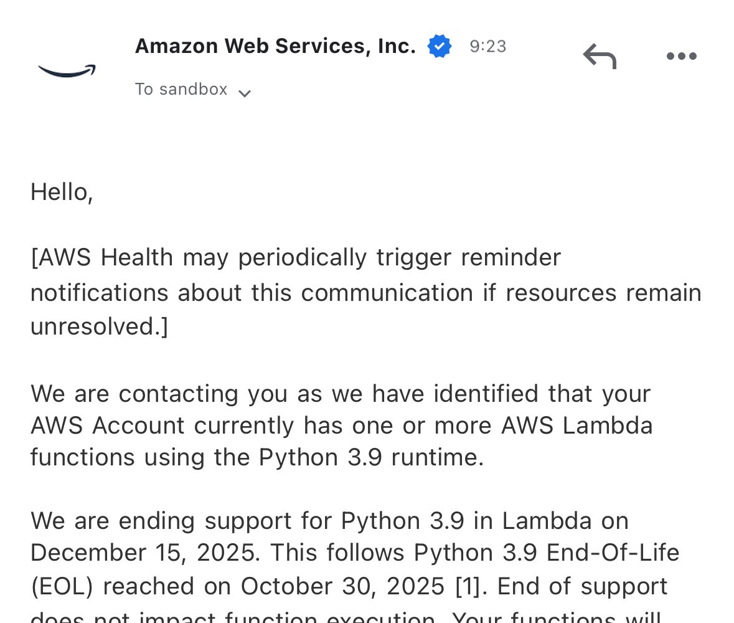Click the "End-Of-Life" phrase
The height and width of the screenshot is (623, 734).
coord(613,553)
